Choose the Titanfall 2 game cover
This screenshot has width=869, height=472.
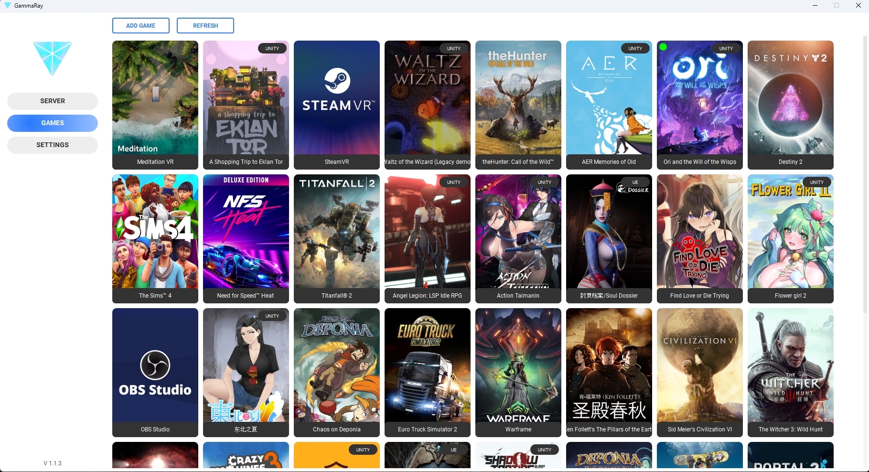click(336, 232)
